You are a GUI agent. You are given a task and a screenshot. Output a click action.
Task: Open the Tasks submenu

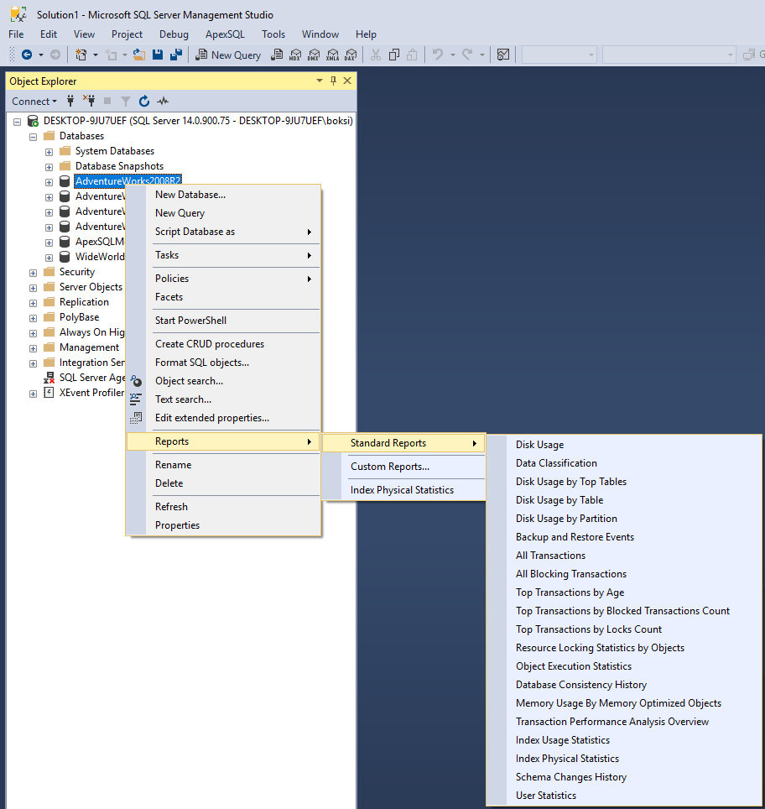223,255
